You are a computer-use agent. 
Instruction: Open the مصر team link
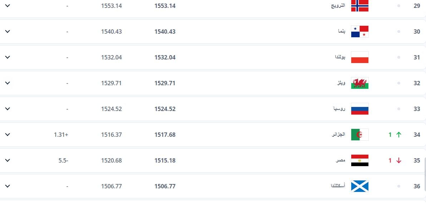(340, 160)
